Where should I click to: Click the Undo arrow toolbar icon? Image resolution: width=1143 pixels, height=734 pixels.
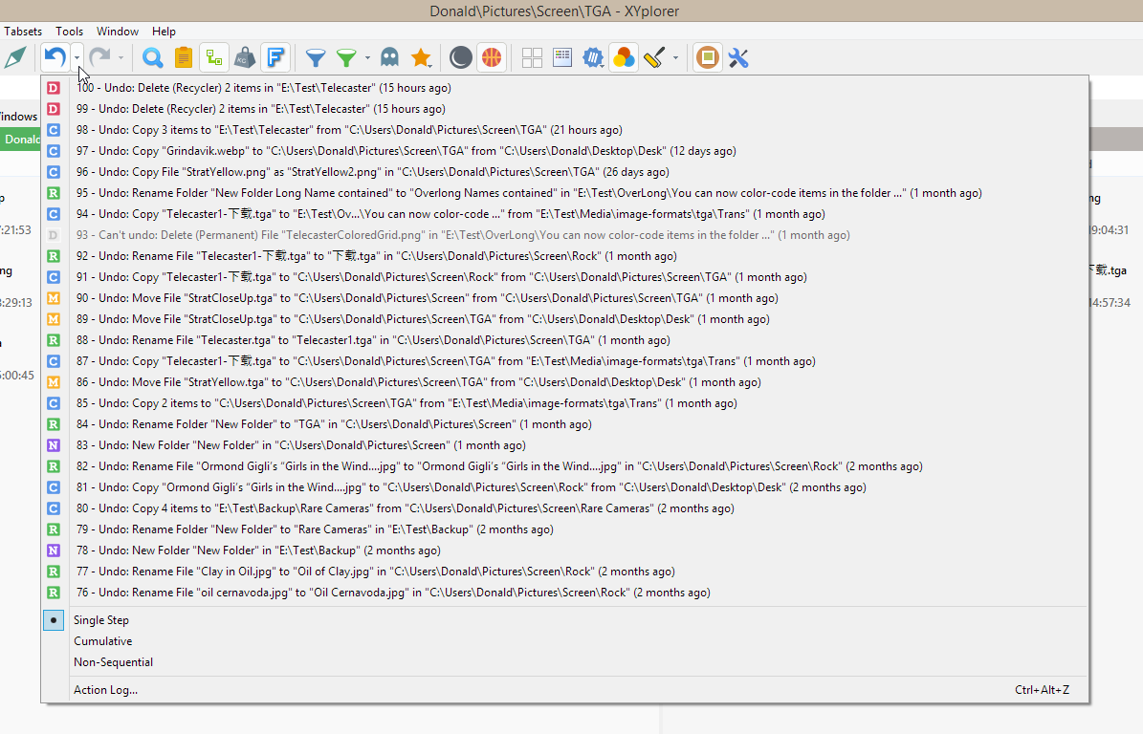(x=55, y=58)
